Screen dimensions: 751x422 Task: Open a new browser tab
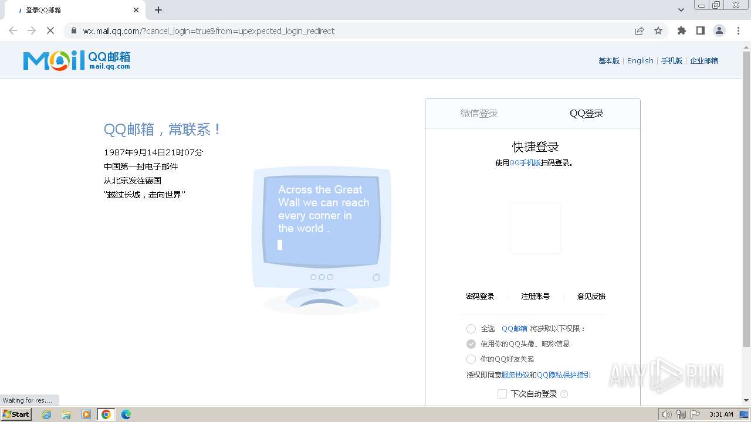[158, 10]
